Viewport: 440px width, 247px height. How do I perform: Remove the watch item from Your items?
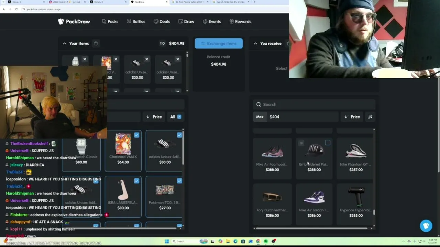coord(85,59)
